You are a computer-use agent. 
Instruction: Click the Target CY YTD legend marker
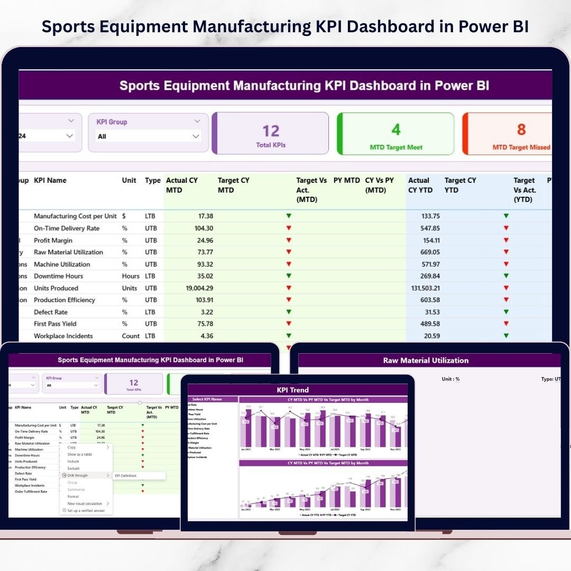click(336, 515)
